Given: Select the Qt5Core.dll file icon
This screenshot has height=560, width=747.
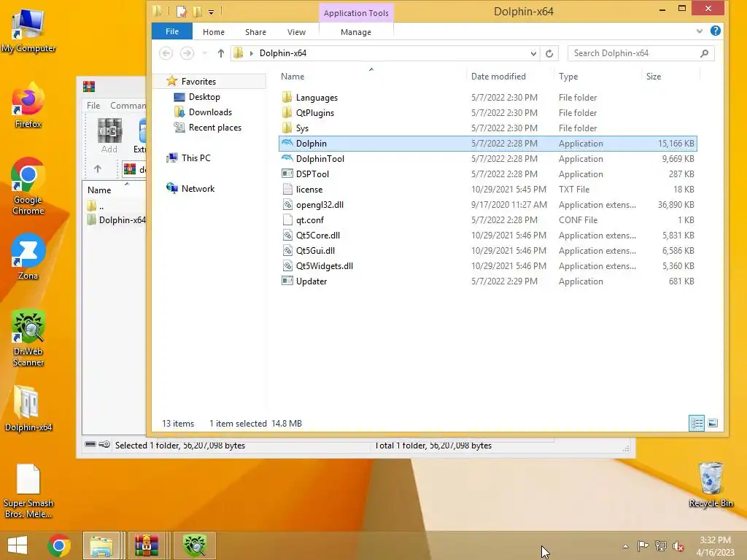Looking at the screenshot, I should (287, 236).
